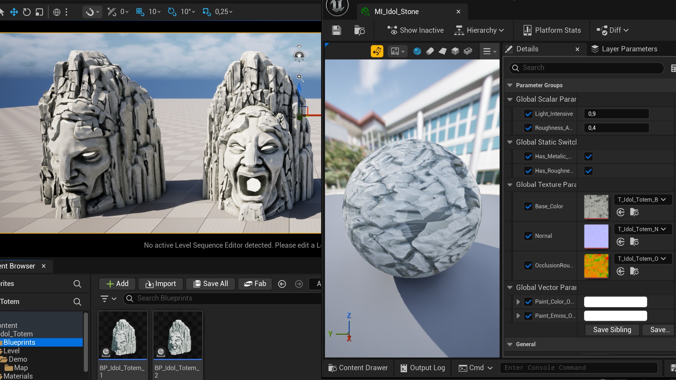676x380 pixels.
Task: Toggle realtime preview yellow icon
Action: click(x=377, y=51)
